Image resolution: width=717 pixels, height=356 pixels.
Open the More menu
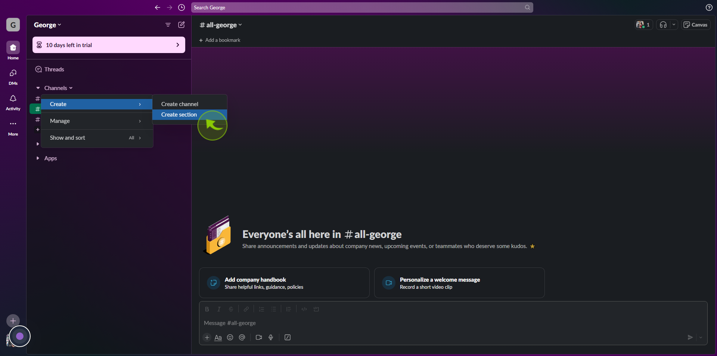click(x=13, y=127)
